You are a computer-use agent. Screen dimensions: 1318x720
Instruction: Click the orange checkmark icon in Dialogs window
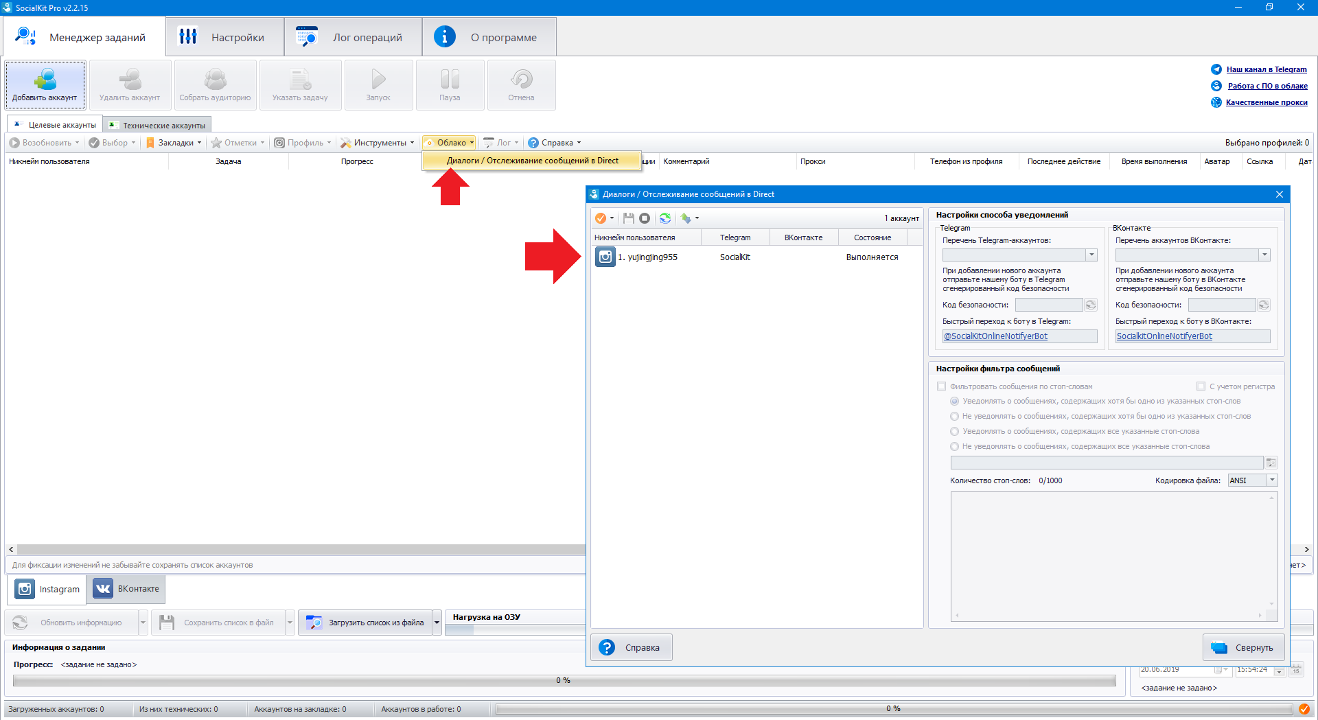pos(601,218)
